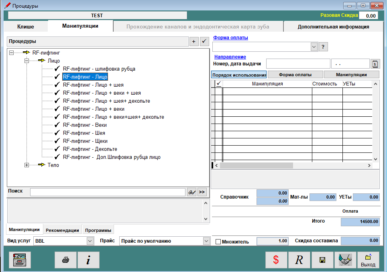Toggle checkmark on RF-лифтинг - Декольте
This screenshot has width=387, height=272.
click(57, 149)
